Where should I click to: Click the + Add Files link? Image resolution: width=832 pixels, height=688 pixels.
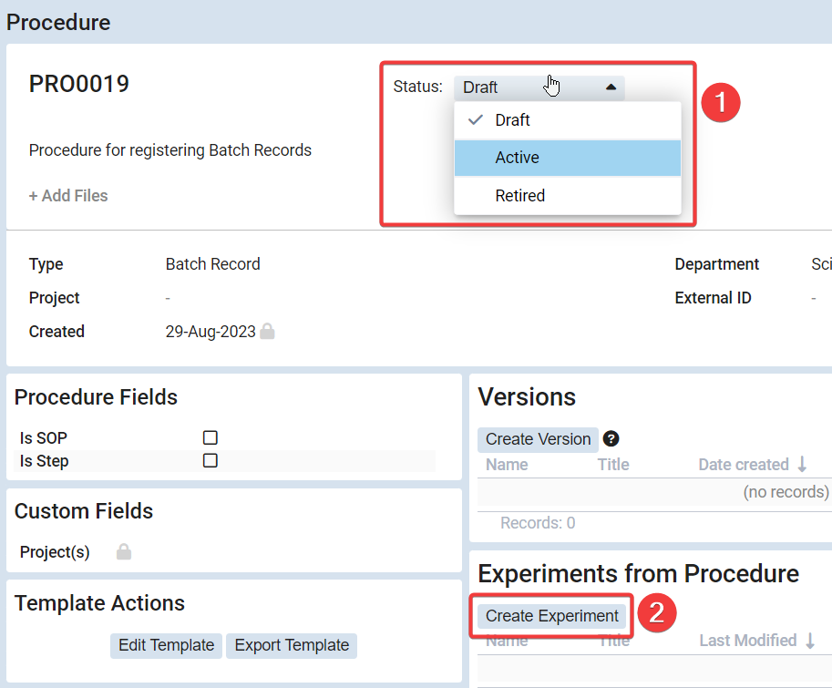68,196
